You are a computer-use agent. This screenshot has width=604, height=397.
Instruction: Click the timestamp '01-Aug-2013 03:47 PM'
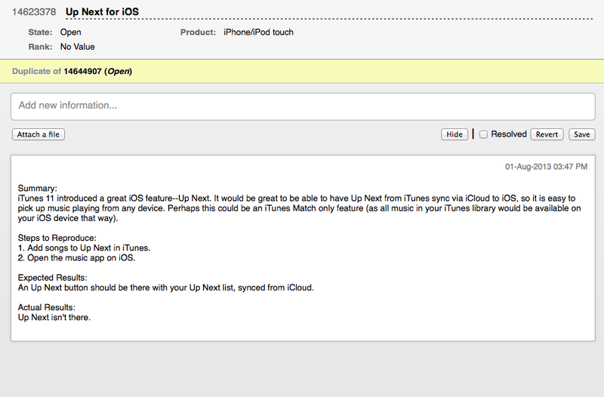(x=546, y=167)
